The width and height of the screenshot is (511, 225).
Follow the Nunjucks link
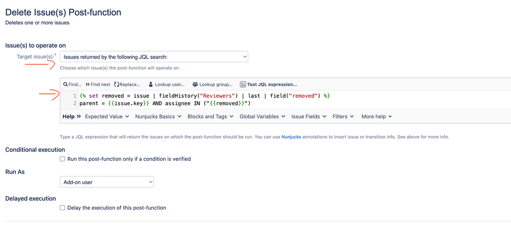tap(292, 137)
